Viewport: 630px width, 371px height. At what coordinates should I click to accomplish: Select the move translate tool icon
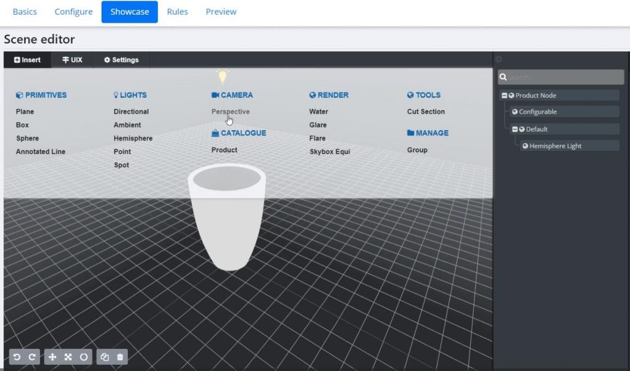(52, 356)
